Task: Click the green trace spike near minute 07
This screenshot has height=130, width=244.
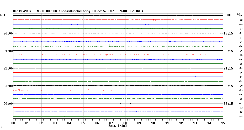Action: click(x=109, y=46)
